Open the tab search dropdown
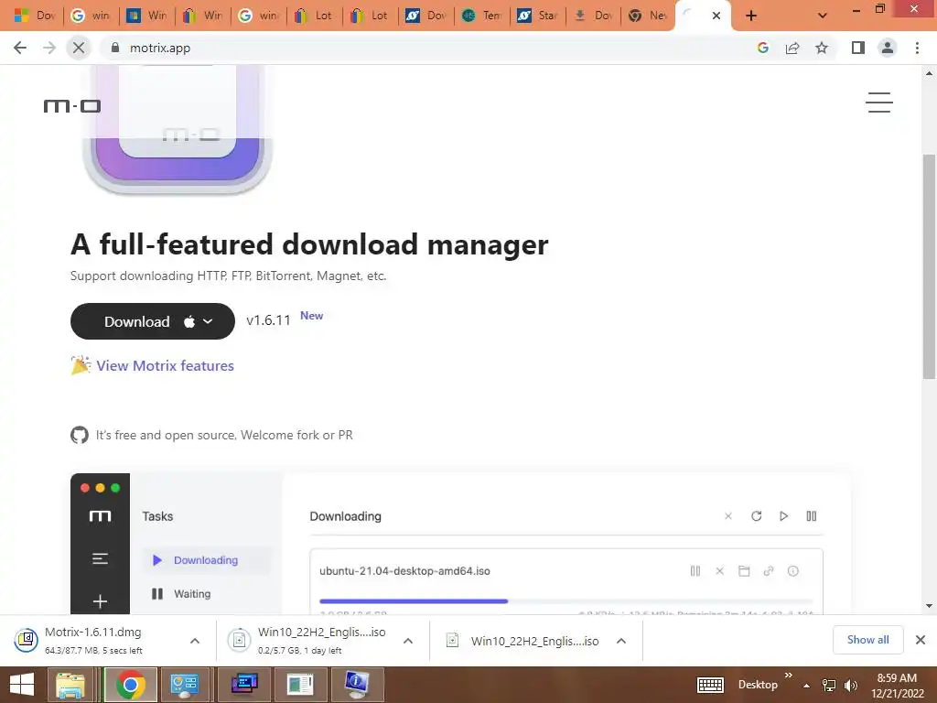 (x=823, y=16)
